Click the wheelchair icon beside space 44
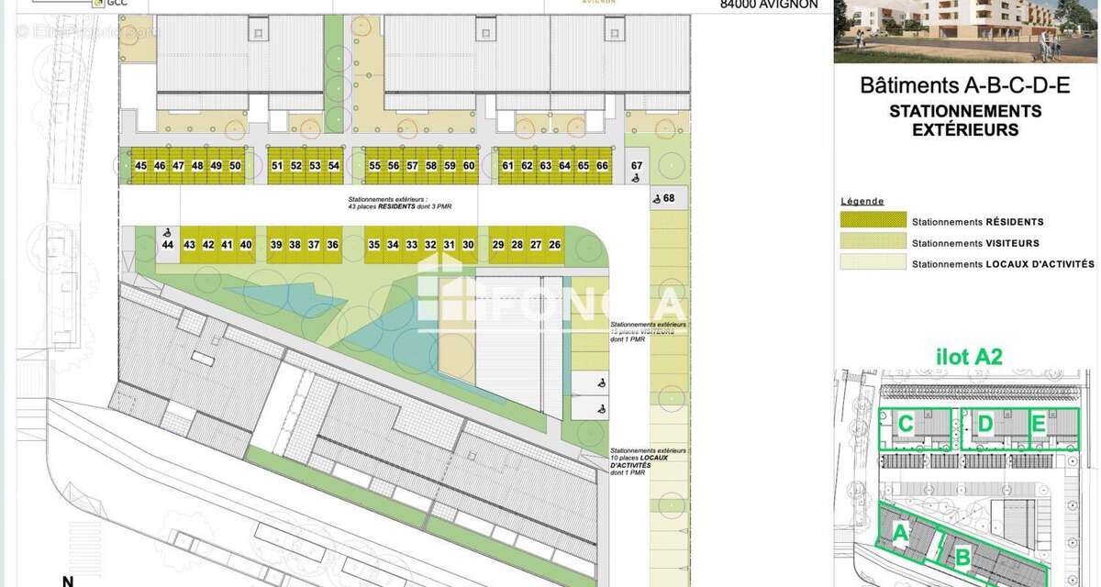The image size is (1101, 587). click(x=167, y=233)
